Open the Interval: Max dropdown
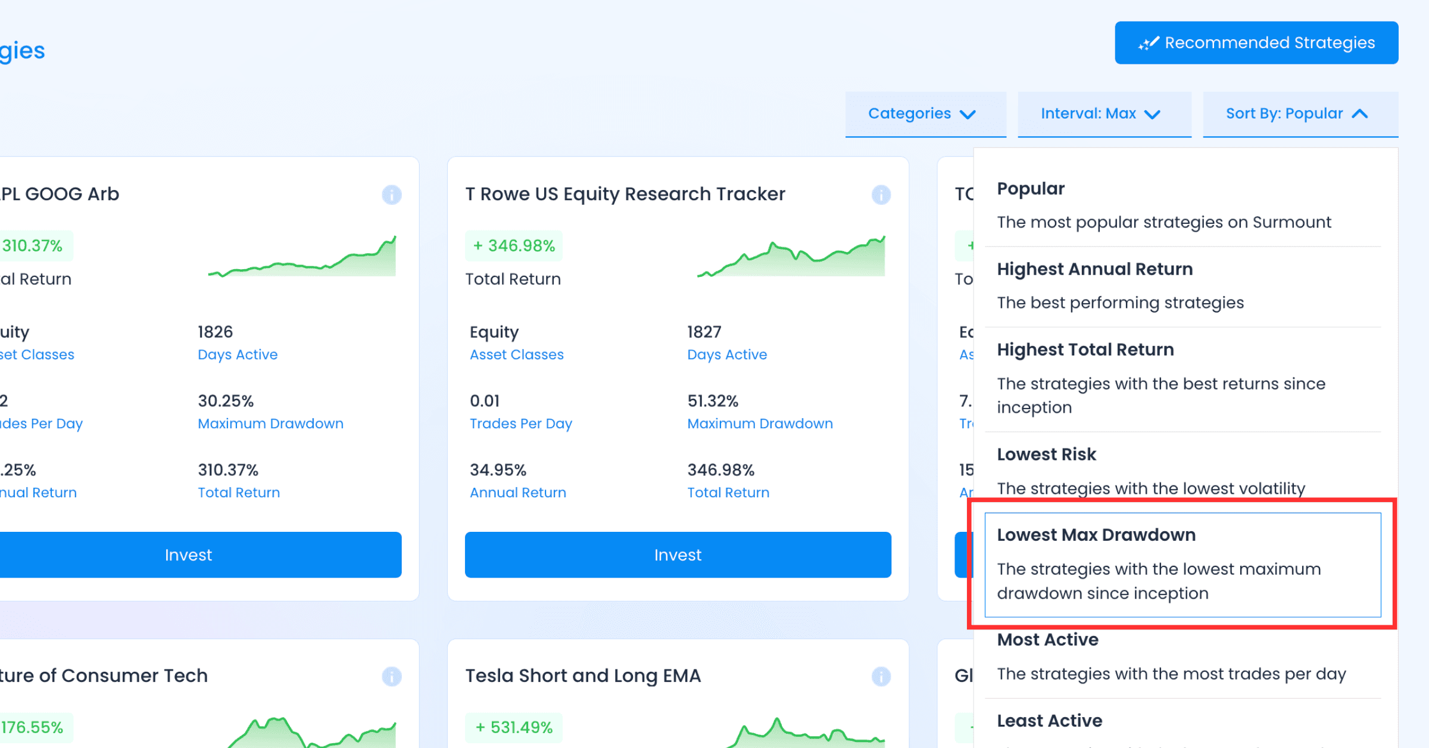Screen dimensions: 1429x748 coord(1104,114)
